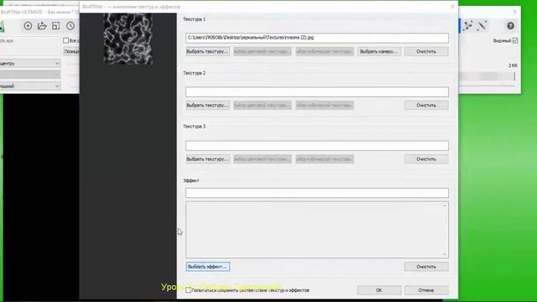Open the 'сплошной' dropdown in main window
This screenshot has width=537, height=302.
pyautogui.click(x=30, y=86)
